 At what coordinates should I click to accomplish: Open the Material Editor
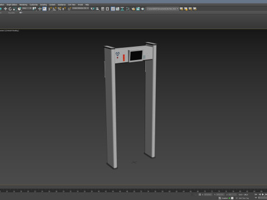click(x=128, y=9)
